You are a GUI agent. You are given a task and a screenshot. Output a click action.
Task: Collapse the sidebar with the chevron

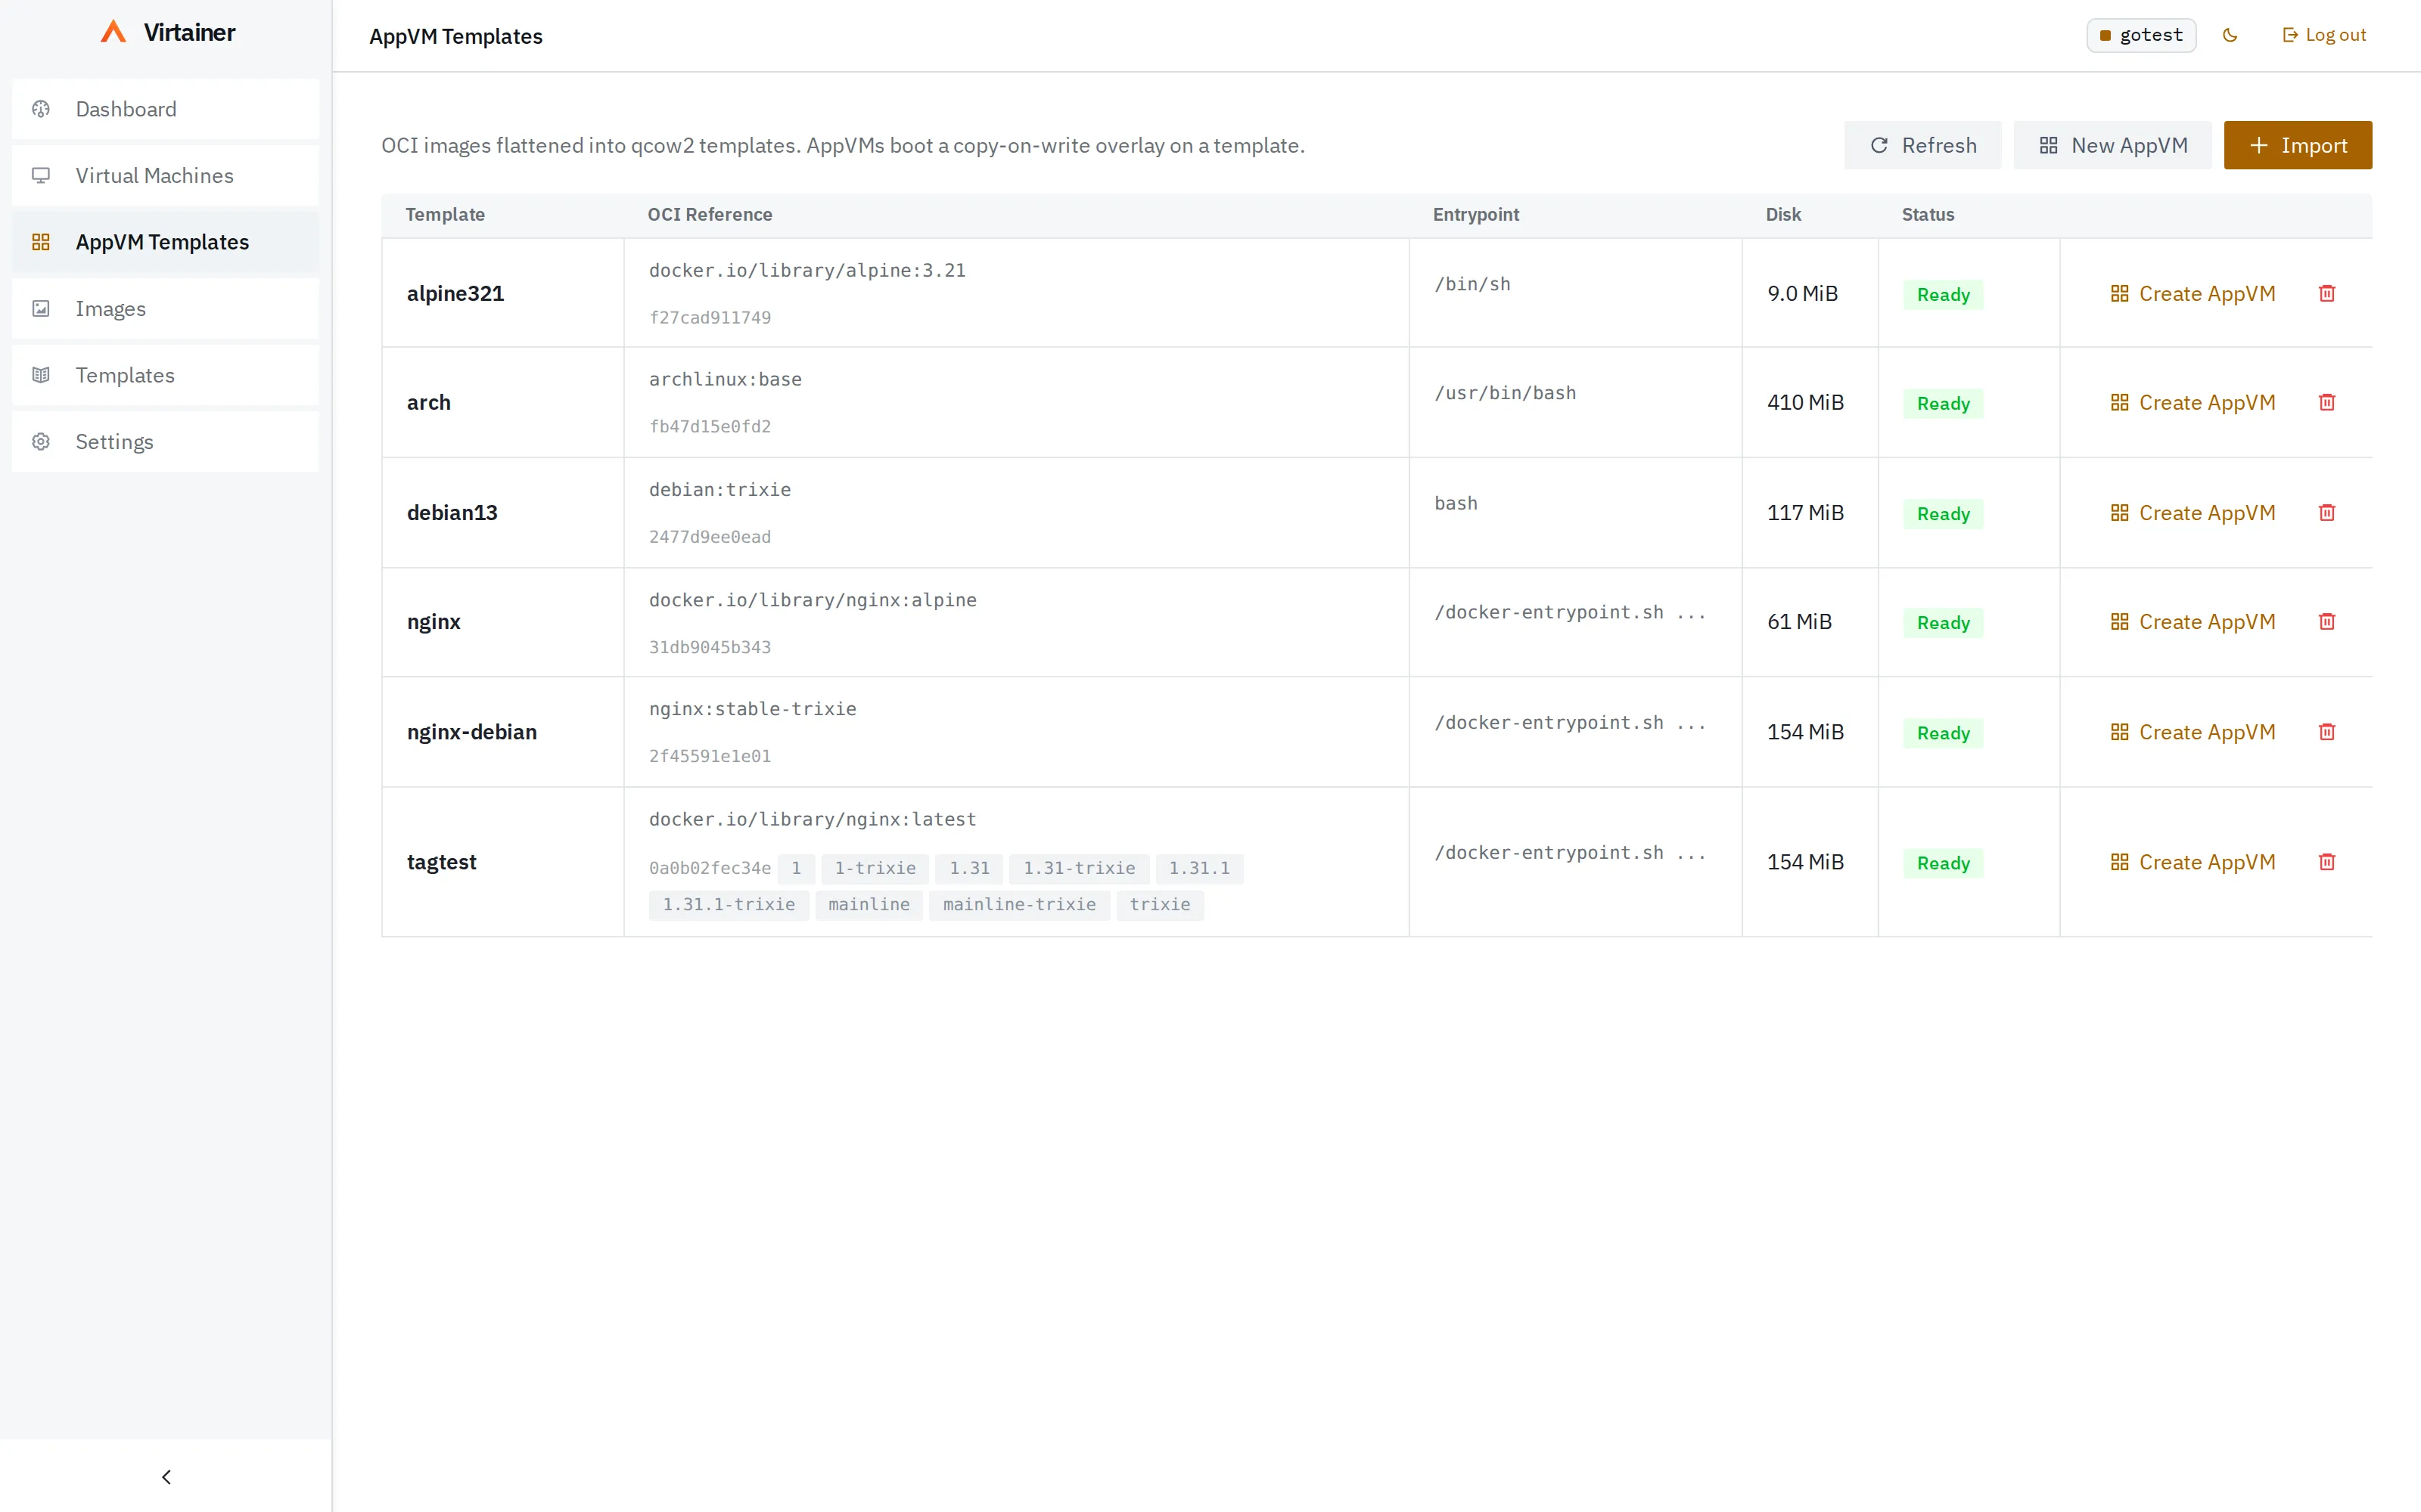pos(166,1477)
